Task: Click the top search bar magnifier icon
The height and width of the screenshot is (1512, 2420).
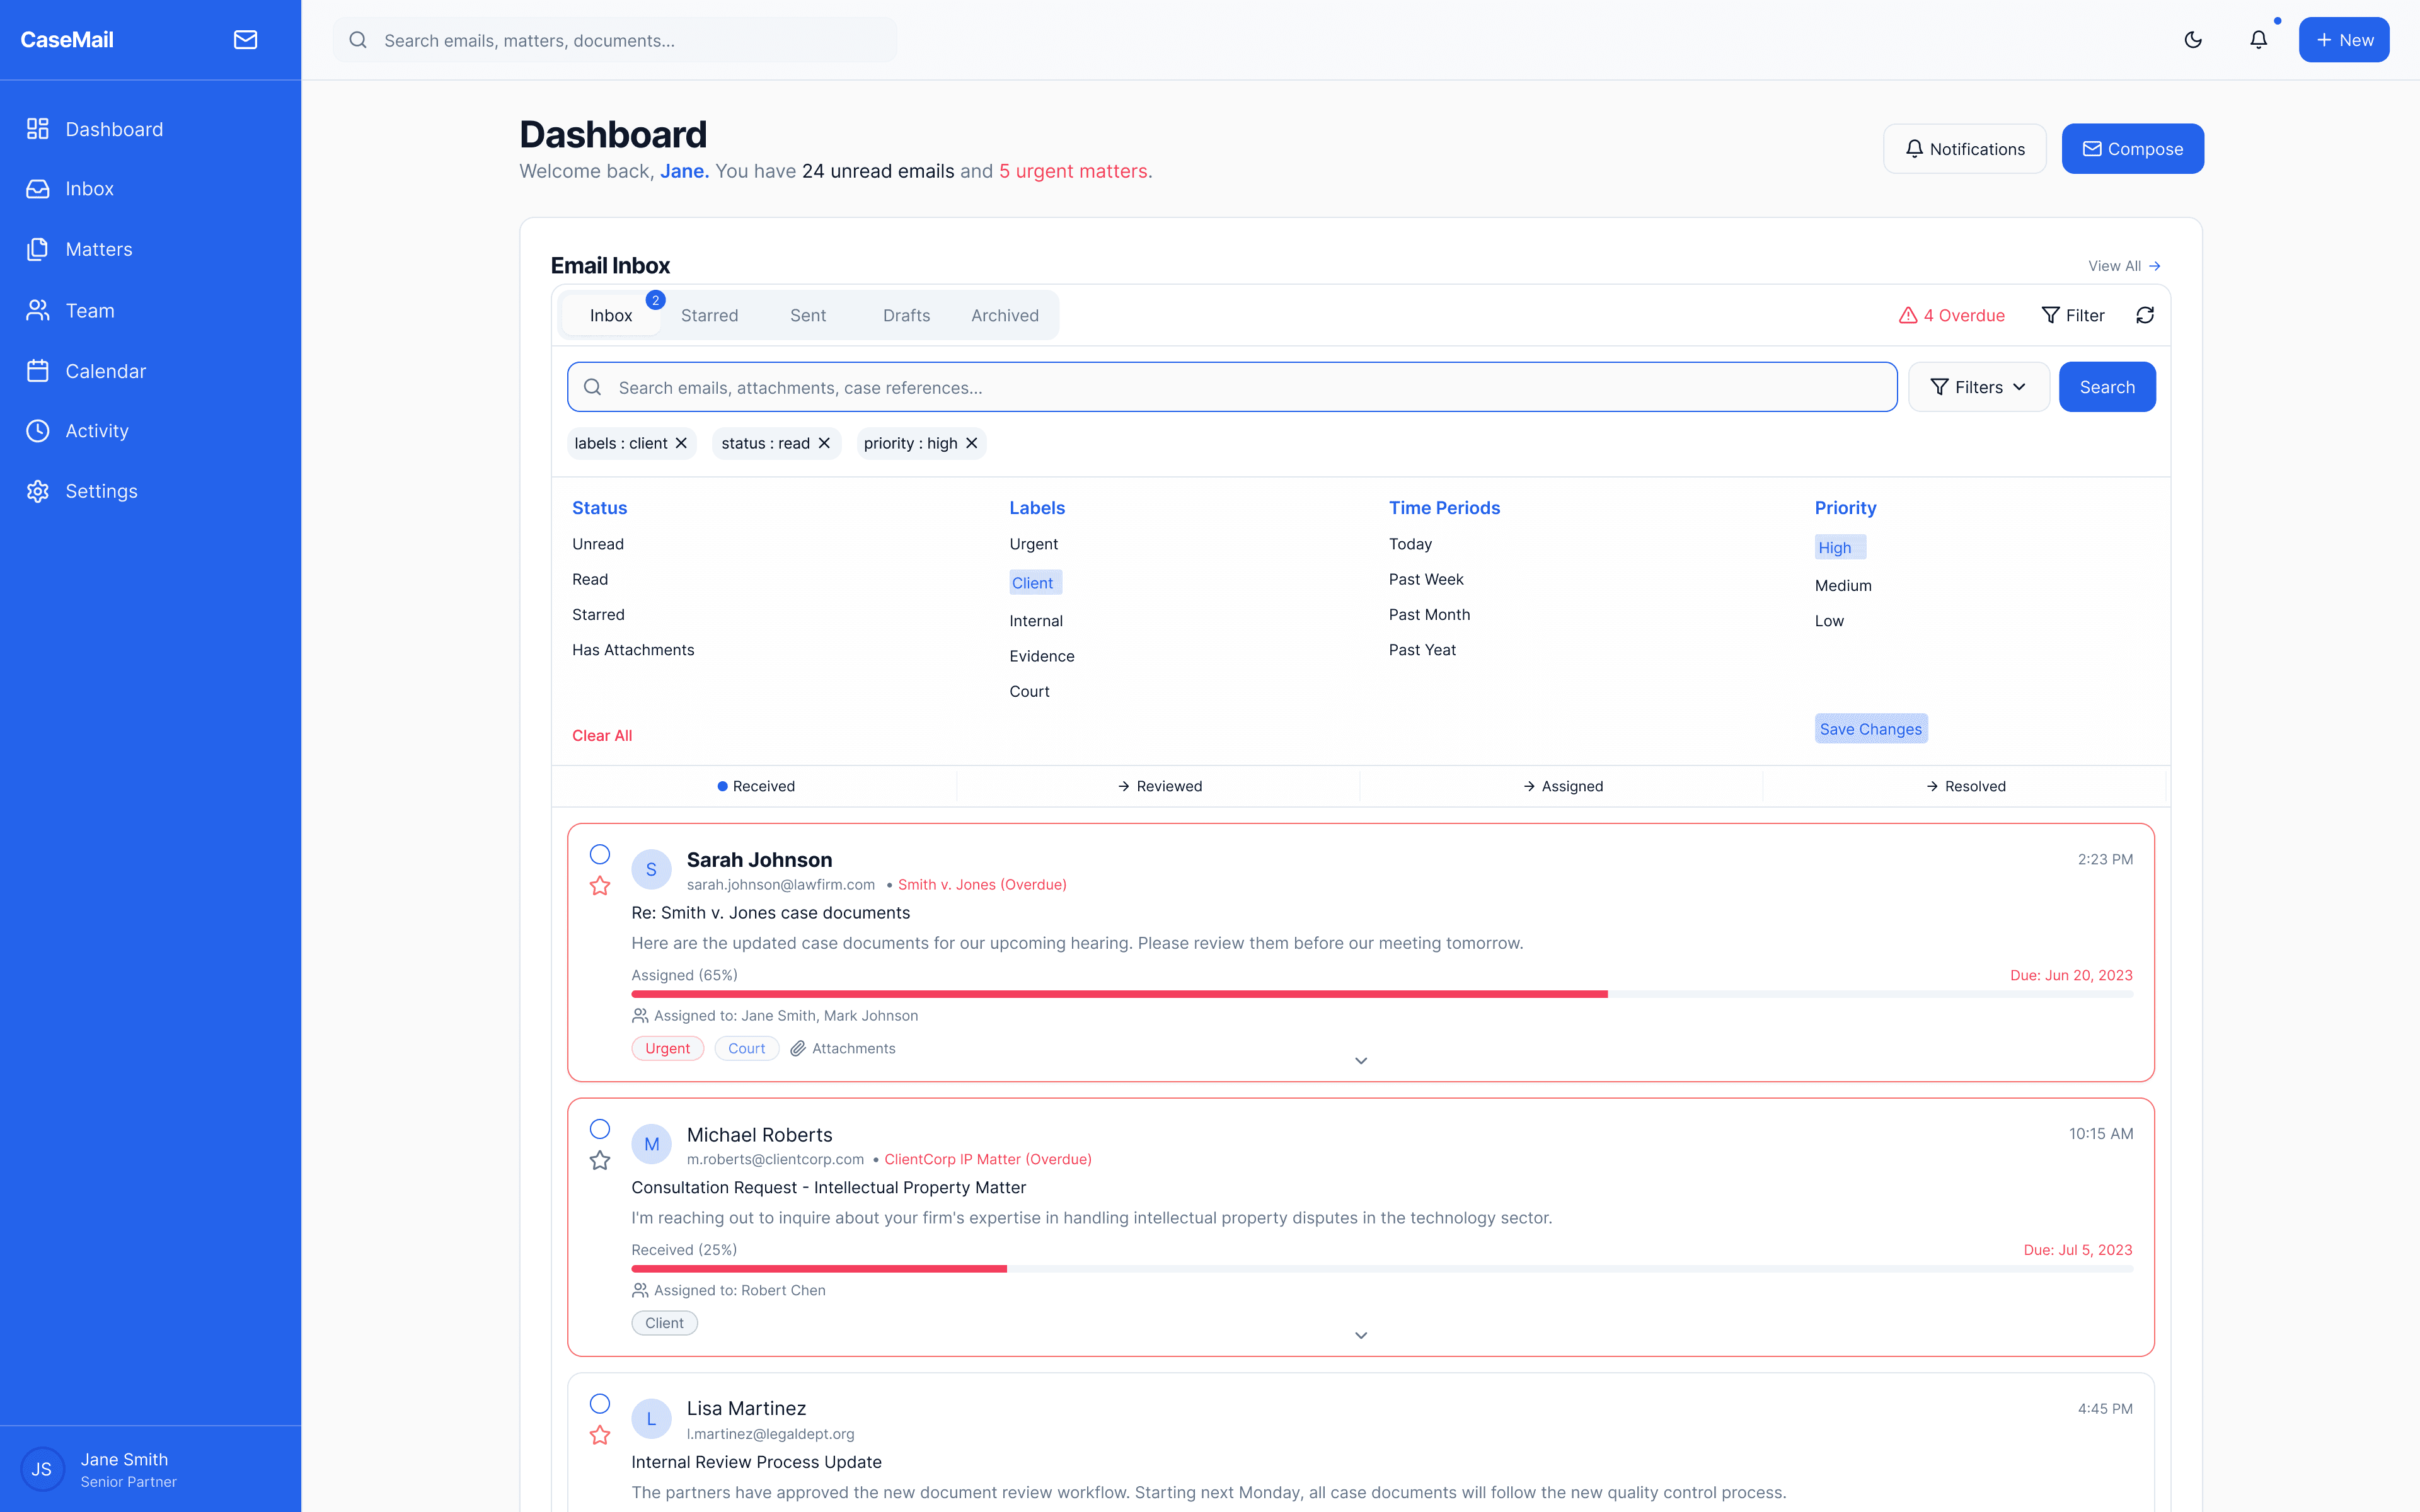Action: 358,40
